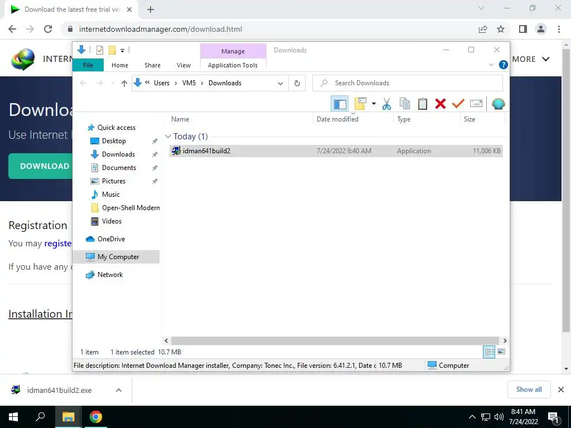This screenshot has width=571, height=428.
Task: Open the taskbar search magnifier
Action: (x=40, y=417)
